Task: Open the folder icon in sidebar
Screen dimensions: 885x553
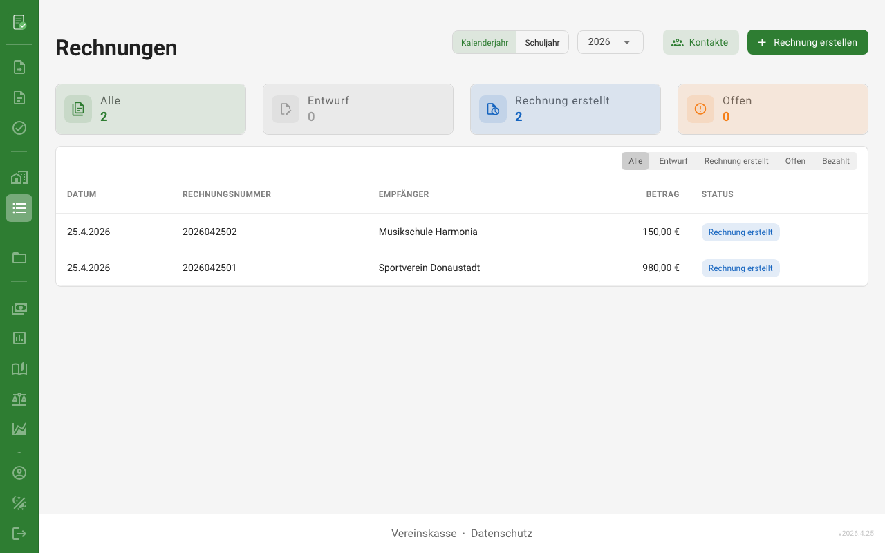Action: (19, 258)
